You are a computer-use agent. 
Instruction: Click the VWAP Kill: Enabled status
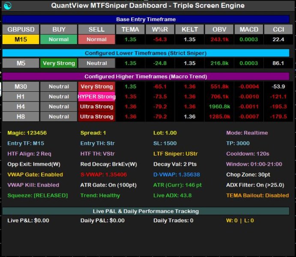(x=33, y=185)
